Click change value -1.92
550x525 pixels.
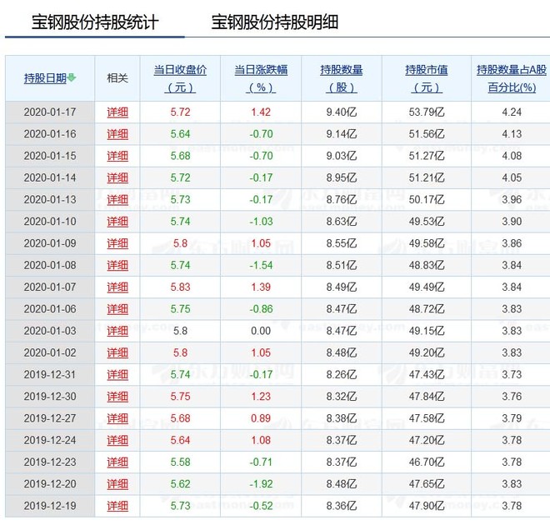[261, 484]
